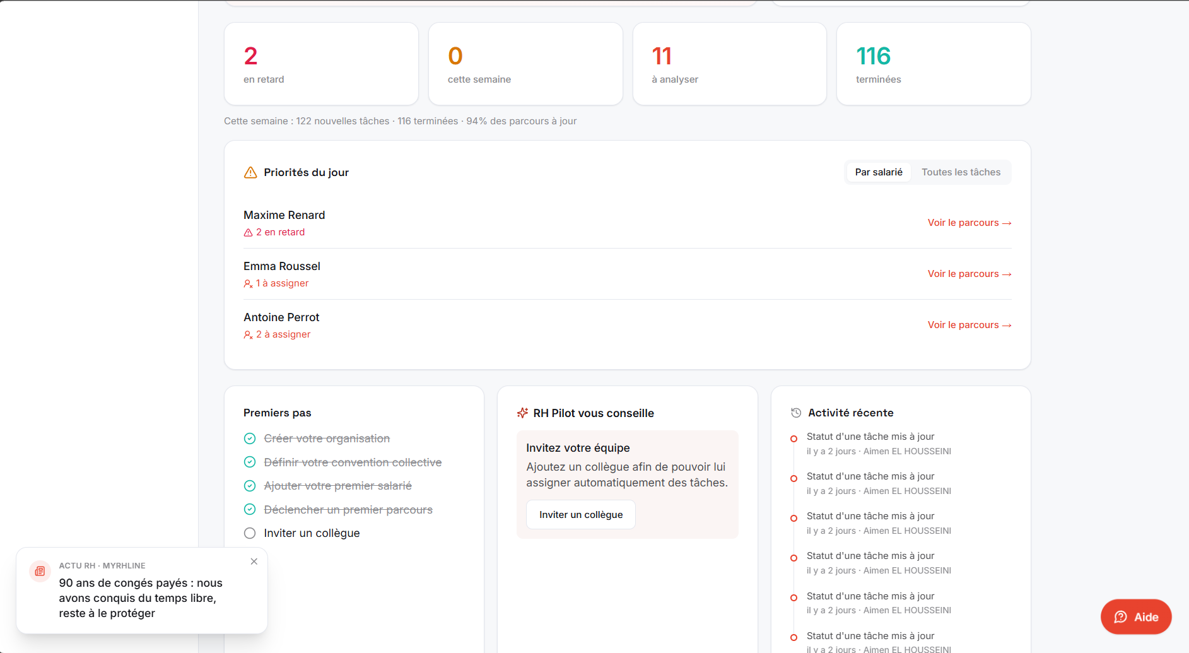Click the alert icon next to "2 en retard"

[249, 233]
